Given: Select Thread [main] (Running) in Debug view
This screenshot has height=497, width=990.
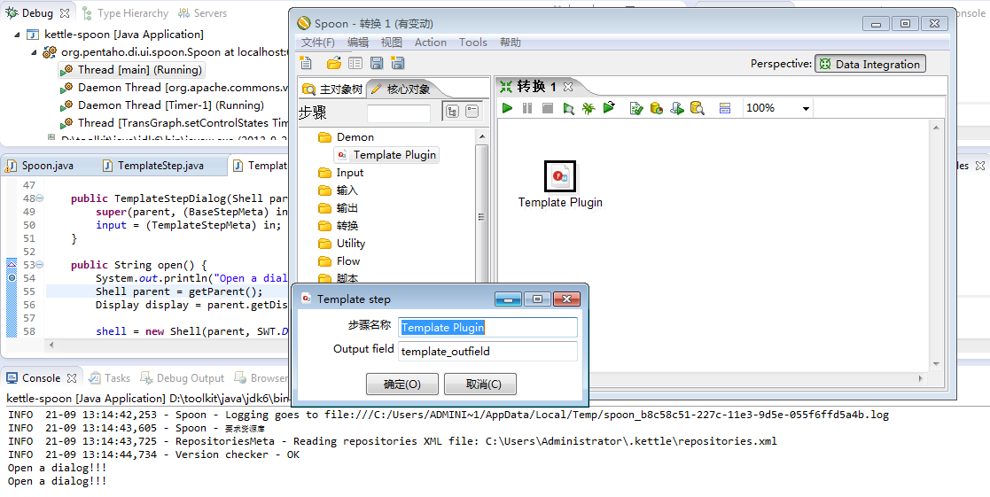Looking at the screenshot, I should [x=131, y=70].
